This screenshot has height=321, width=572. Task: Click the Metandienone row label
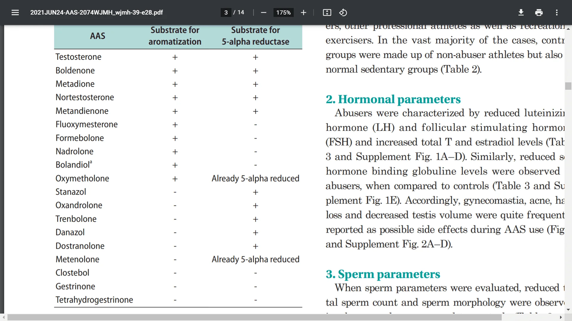point(82,111)
